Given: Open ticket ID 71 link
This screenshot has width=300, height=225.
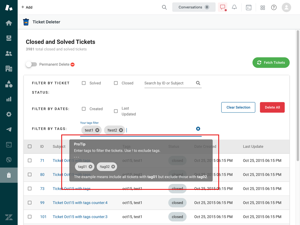Looking at the screenshot, I should (42, 161).
